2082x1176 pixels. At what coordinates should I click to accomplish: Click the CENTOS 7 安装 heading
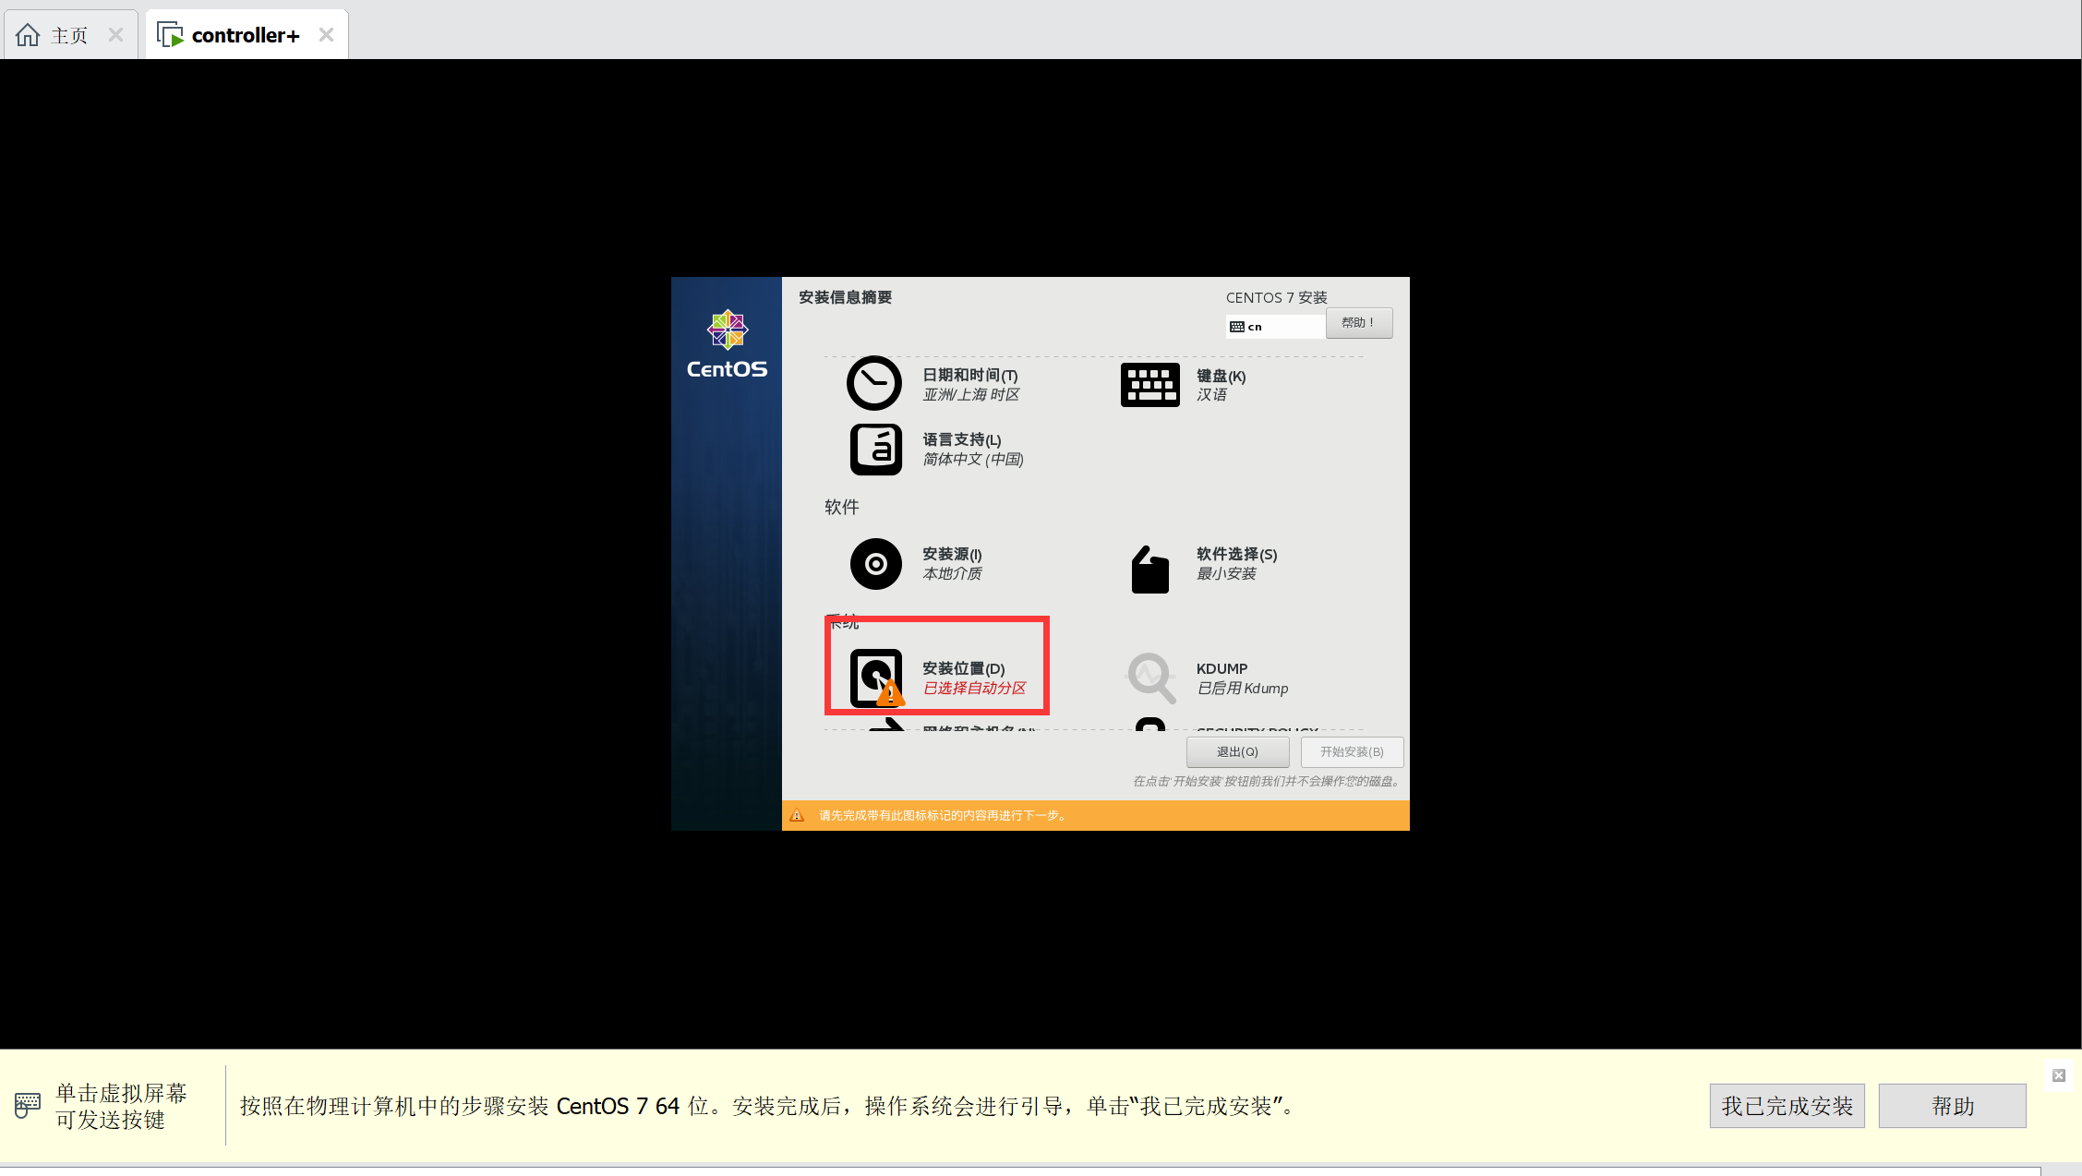pos(1276,297)
